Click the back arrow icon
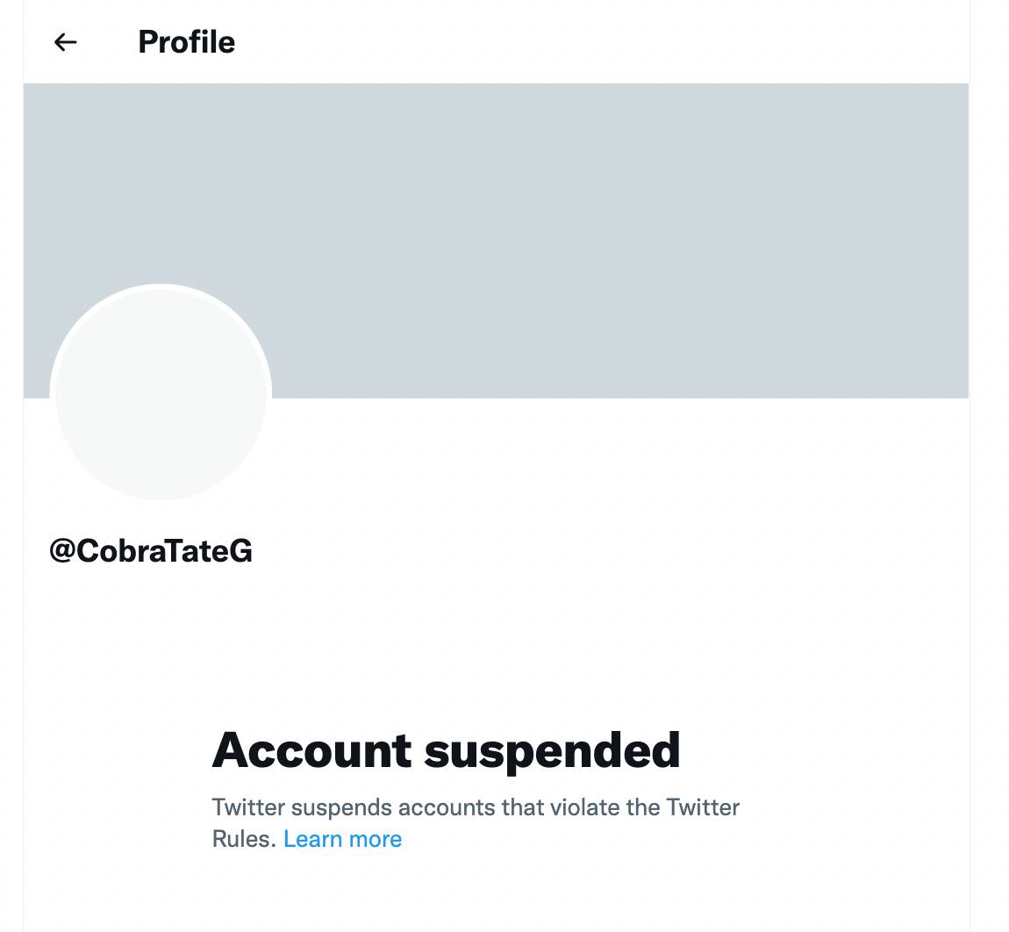Image resolution: width=1009 pixels, height=932 pixels. click(65, 42)
